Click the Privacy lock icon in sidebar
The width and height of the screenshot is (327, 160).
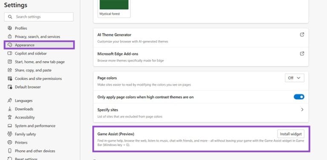(x=10, y=37)
